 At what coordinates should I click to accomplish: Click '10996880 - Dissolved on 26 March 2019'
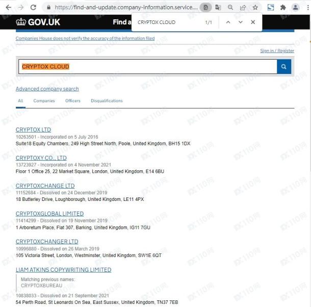point(58,249)
